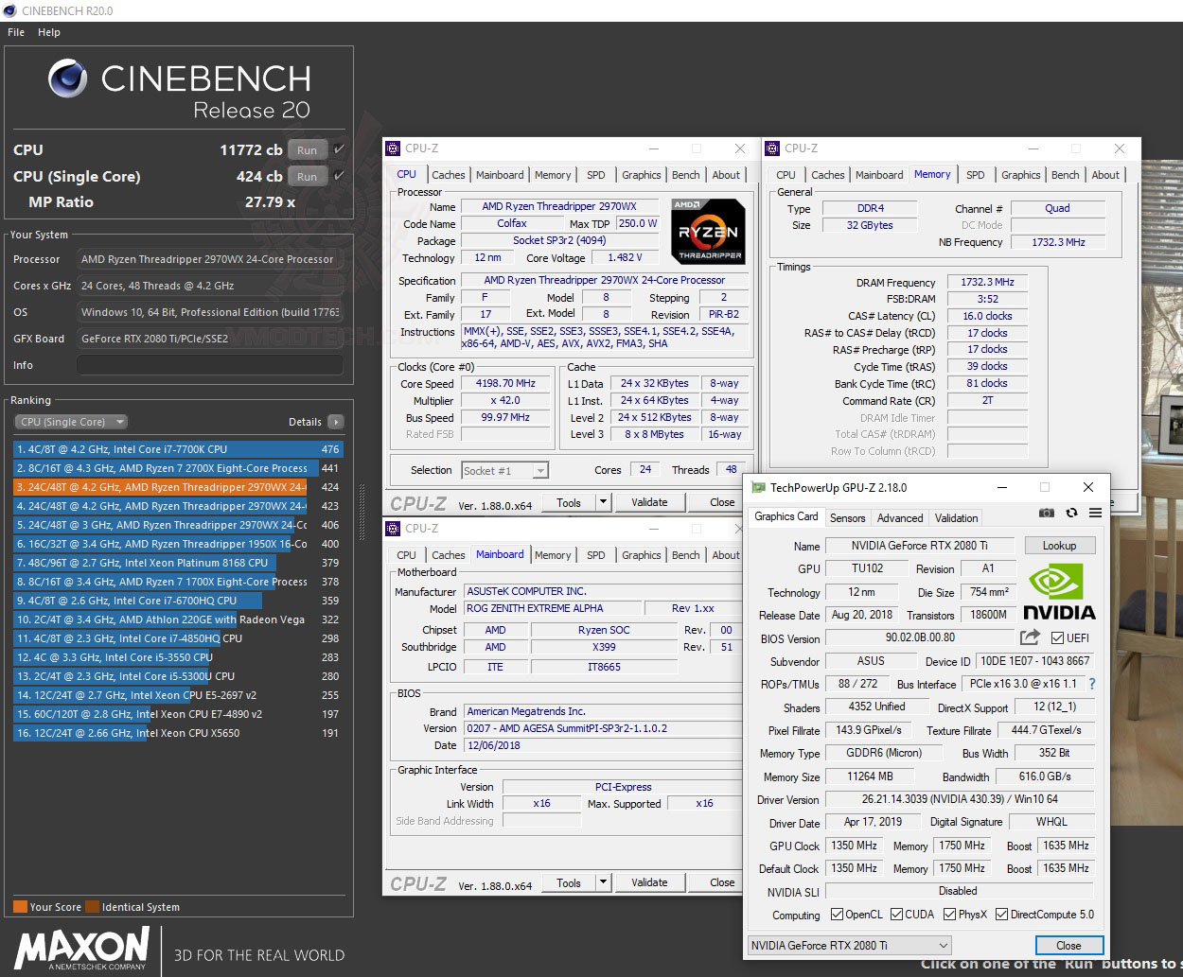
Task: Switch to the Sensors tab in GPU-Z
Action: [847, 517]
